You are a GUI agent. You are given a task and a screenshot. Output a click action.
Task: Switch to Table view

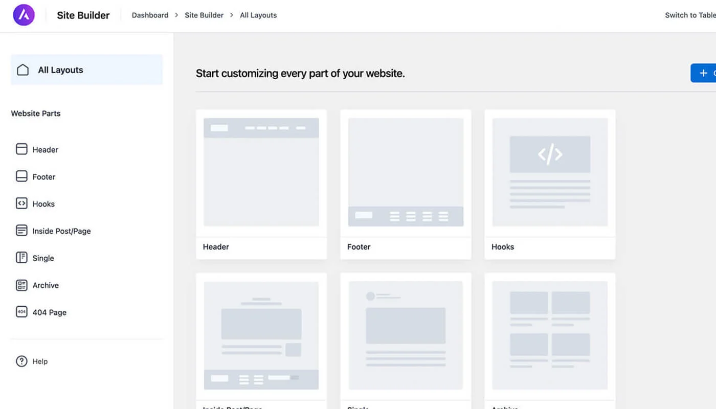point(690,15)
